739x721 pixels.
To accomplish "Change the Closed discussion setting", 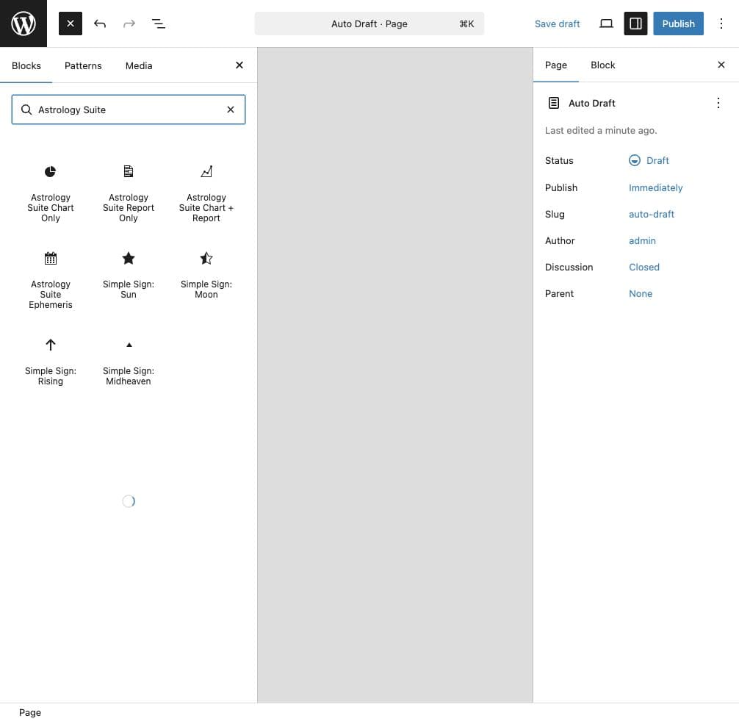I will pyautogui.click(x=644, y=267).
